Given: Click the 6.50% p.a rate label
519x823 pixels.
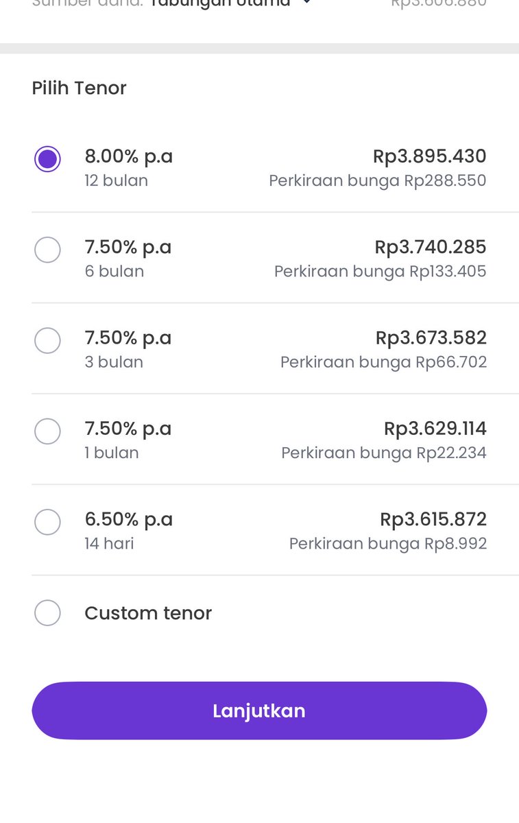Looking at the screenshot, I should pos(129,519).
